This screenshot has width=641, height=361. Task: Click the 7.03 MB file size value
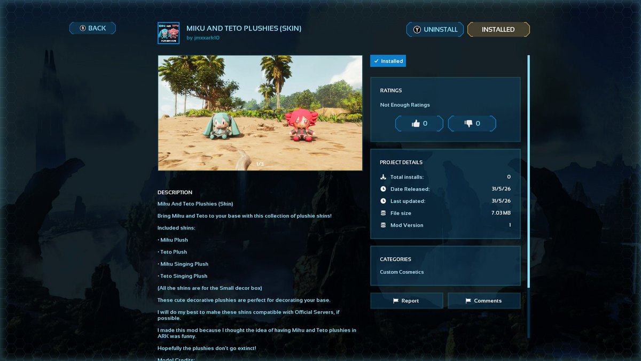[x=500, y=213]
